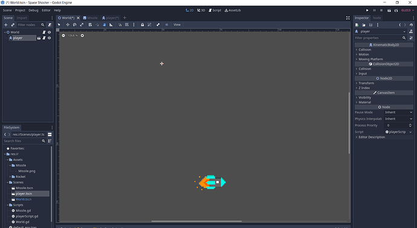The image size is (417, 228).
Task: Select Missile.png in FileSystem
Action: [27, 171]
